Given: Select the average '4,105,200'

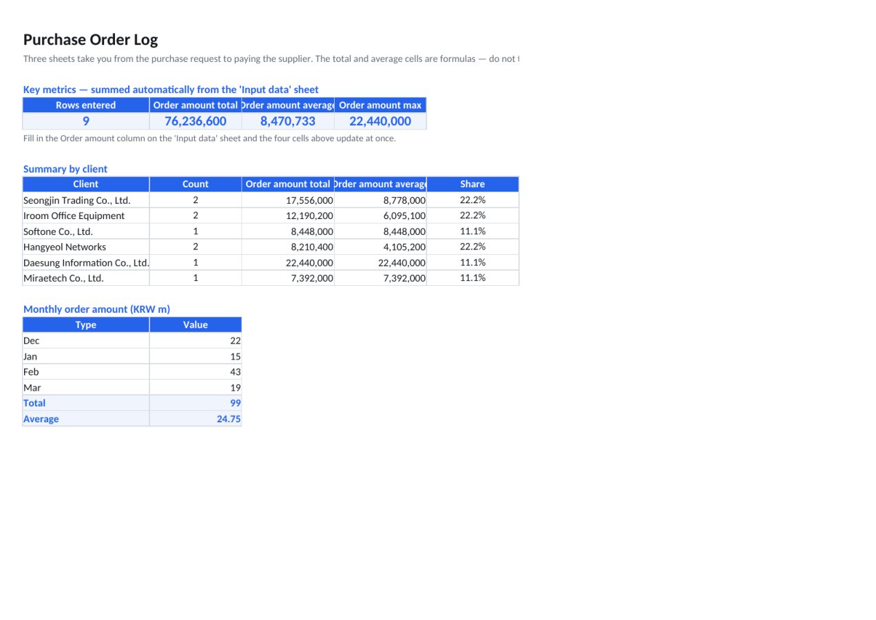Looking at the screenshot, I should click(380, 247).
